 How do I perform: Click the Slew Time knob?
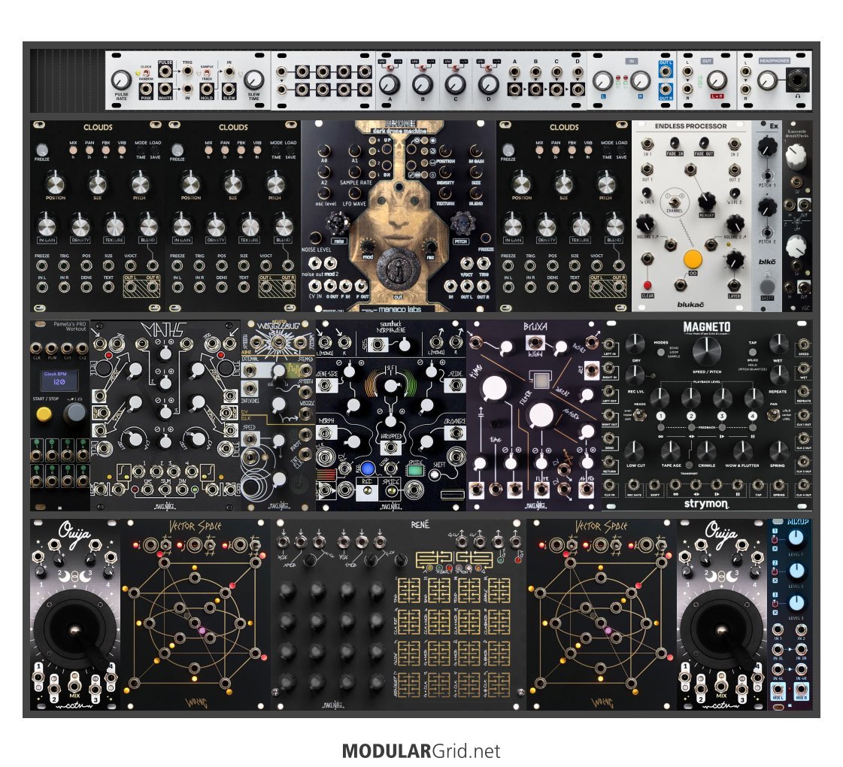click(x=253, y=80)
